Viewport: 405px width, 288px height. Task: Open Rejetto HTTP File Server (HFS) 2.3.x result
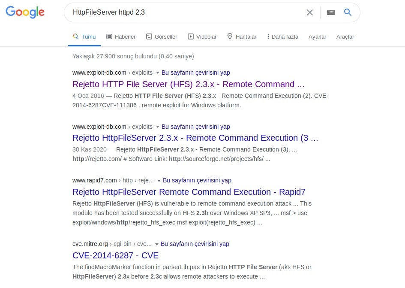click(188, 84)
